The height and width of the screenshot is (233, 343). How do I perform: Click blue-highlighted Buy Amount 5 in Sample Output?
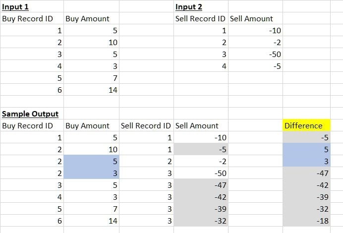pos(91,161)
